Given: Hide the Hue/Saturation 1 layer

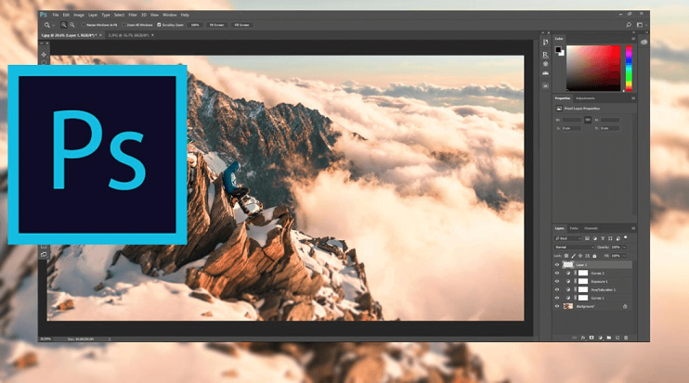Looking at the screenshot, I should coord(557,289).
